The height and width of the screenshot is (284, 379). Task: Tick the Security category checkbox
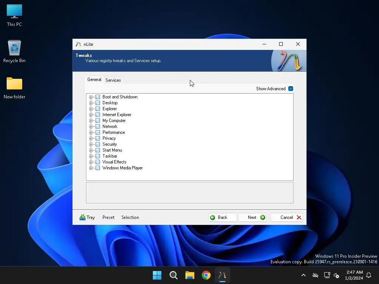(98, 145)
